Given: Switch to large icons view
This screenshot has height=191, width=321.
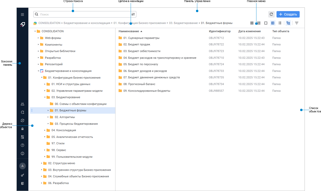Looking at the screenshot, I should click(266, 23).
